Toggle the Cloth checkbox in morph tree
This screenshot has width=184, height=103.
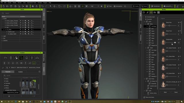tap(147, 91)
